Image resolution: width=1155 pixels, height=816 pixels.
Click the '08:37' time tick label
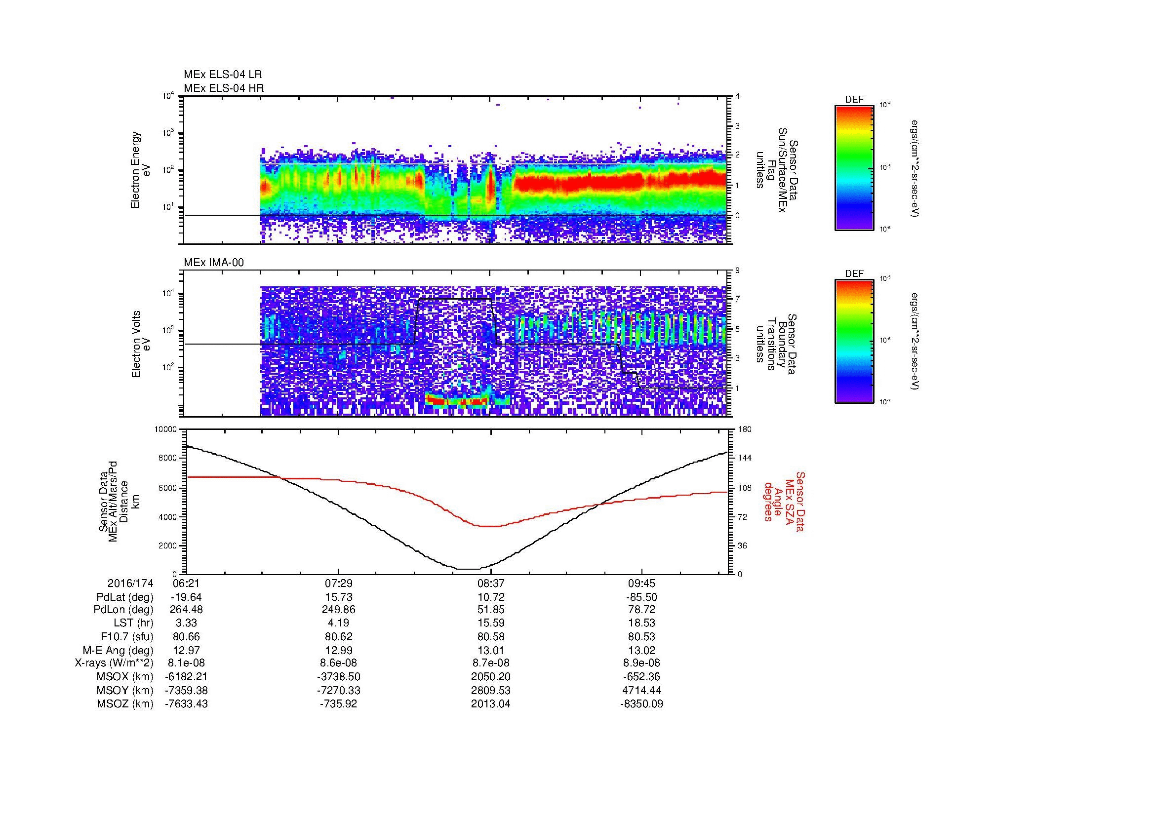tap(491, 583)
